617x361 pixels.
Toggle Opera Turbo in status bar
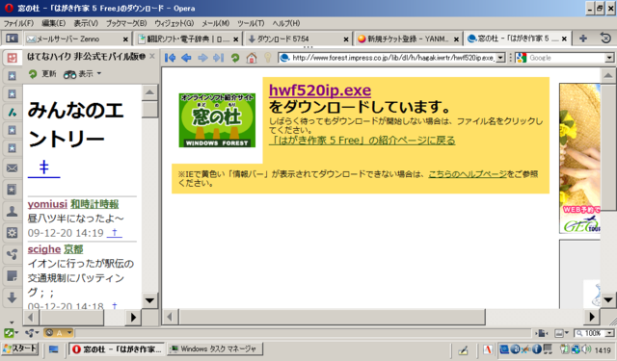[58, 333]
